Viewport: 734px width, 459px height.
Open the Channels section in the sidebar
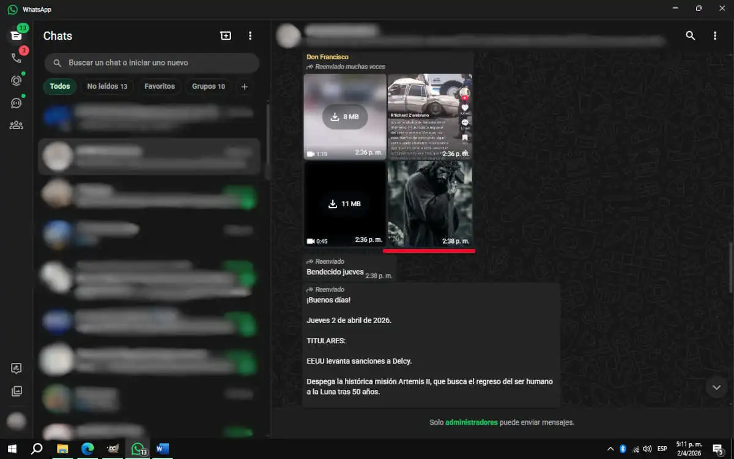pos(16,103)
